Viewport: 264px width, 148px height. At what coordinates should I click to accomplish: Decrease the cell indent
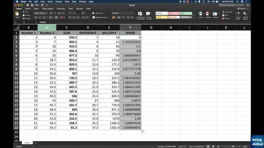tap(83, 17)
